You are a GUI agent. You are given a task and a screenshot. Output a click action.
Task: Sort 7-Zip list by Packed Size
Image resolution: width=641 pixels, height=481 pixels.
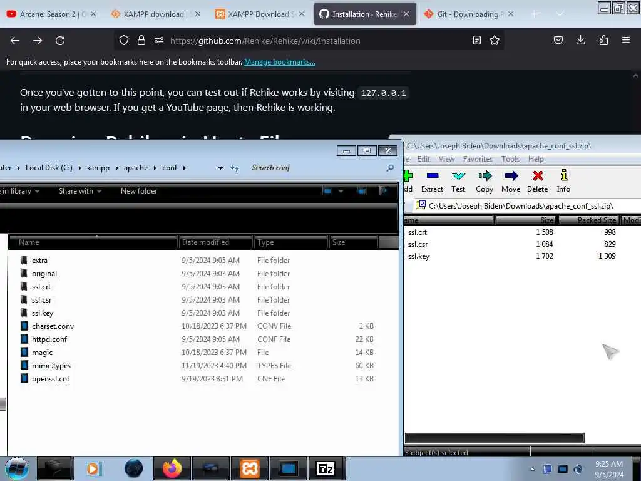pyautogui.click(x=588, y=220)
